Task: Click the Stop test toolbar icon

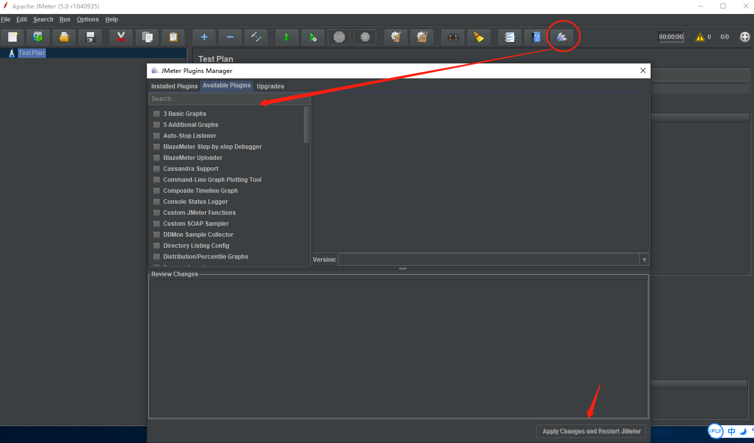Action: pos(339,37)
